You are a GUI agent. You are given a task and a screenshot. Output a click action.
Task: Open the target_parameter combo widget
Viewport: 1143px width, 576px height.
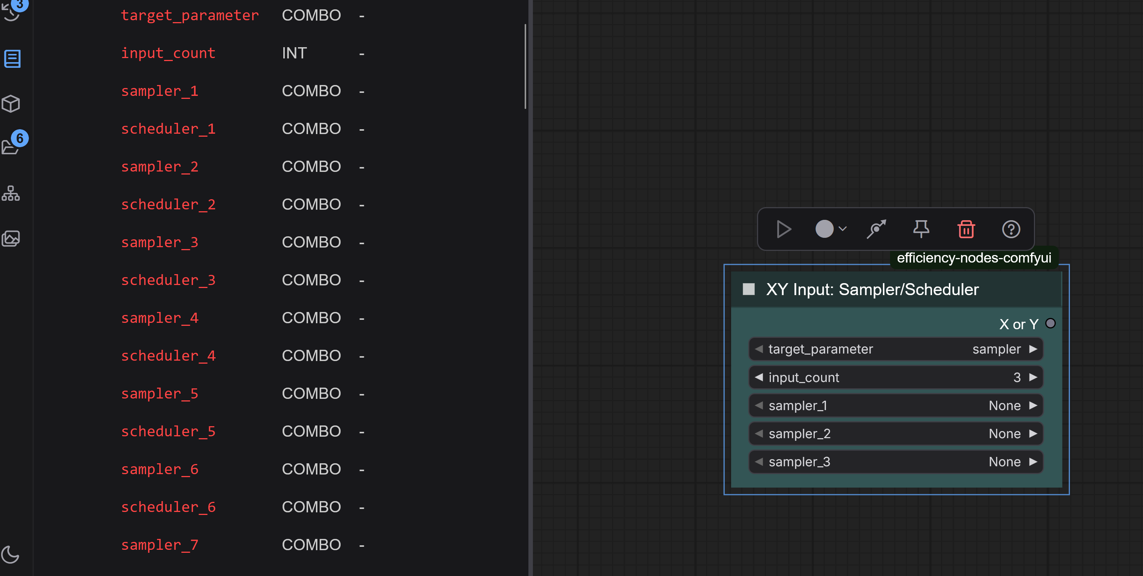(896, 349)
